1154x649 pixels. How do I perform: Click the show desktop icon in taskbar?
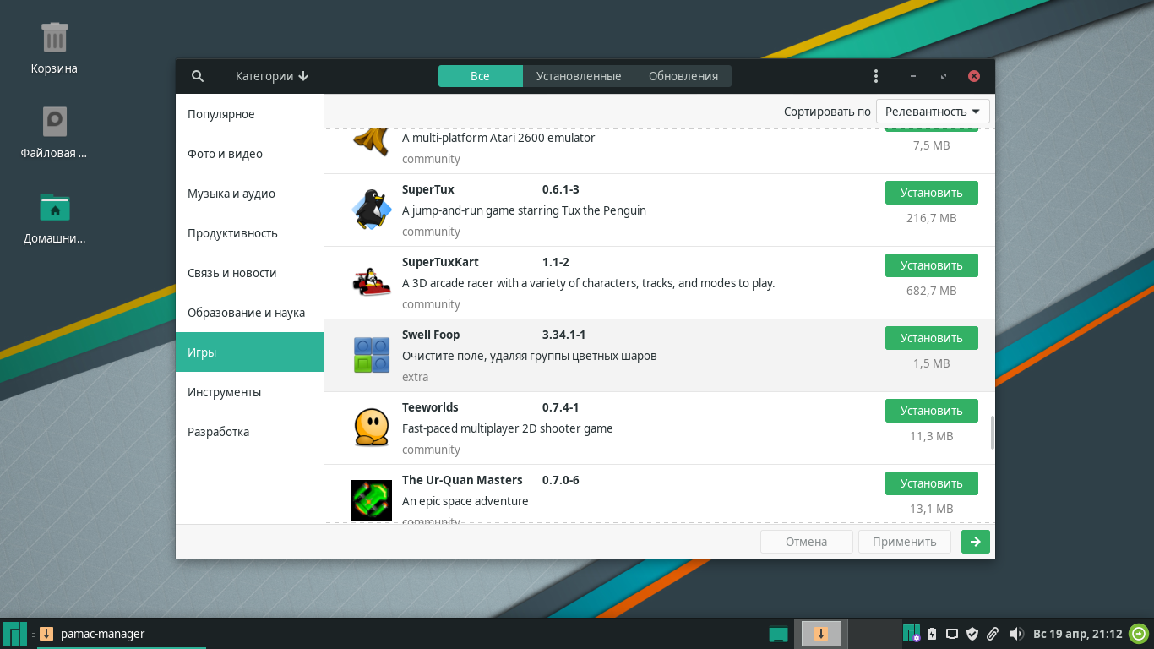(778, 634)
